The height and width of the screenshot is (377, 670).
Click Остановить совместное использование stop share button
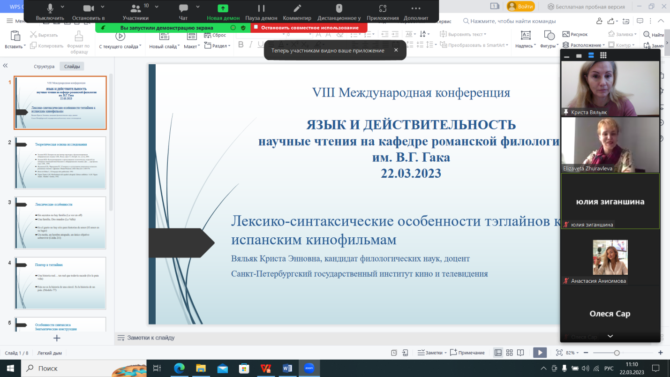pyautogui.click(x=309, y=28)
